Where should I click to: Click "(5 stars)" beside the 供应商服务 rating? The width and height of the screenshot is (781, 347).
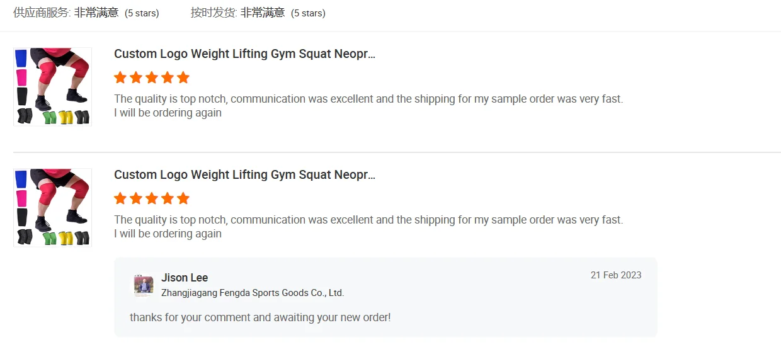(x=142, y=13)
